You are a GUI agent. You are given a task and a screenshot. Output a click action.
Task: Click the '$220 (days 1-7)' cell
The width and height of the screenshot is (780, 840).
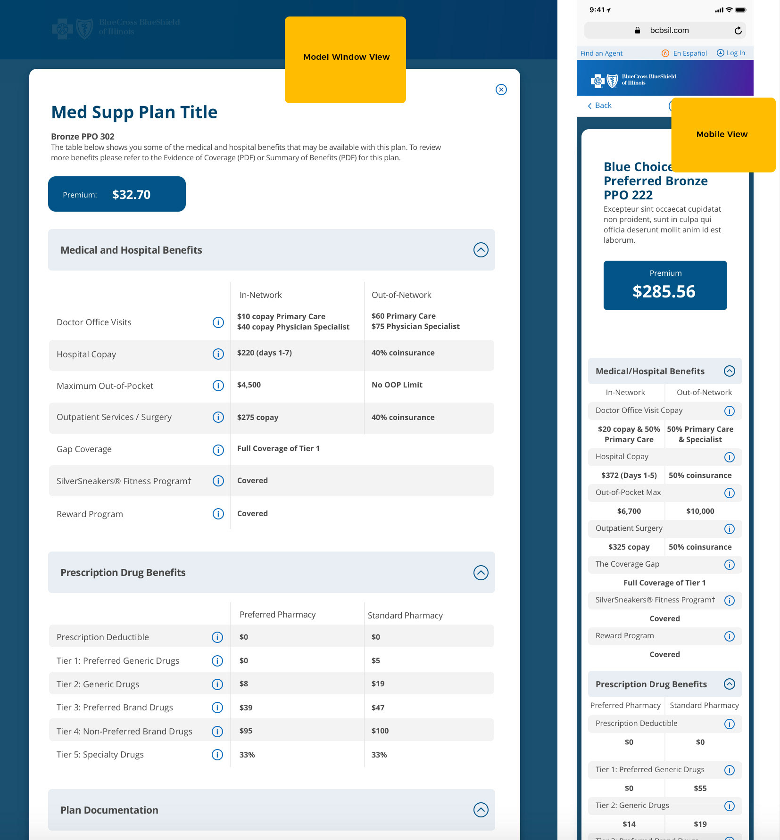tap(265, 353)
